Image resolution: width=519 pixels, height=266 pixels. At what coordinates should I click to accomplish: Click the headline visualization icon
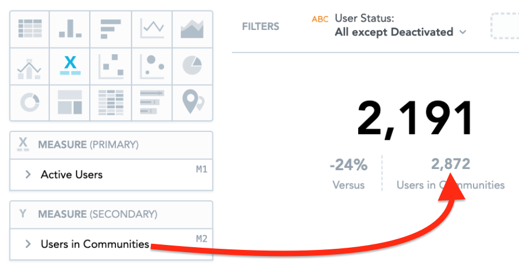tap(70, 66)
